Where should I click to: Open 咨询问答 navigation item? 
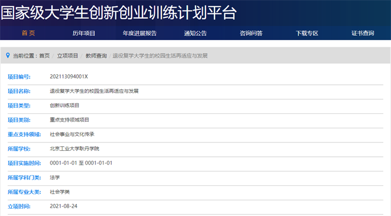(x=251, y=33)
